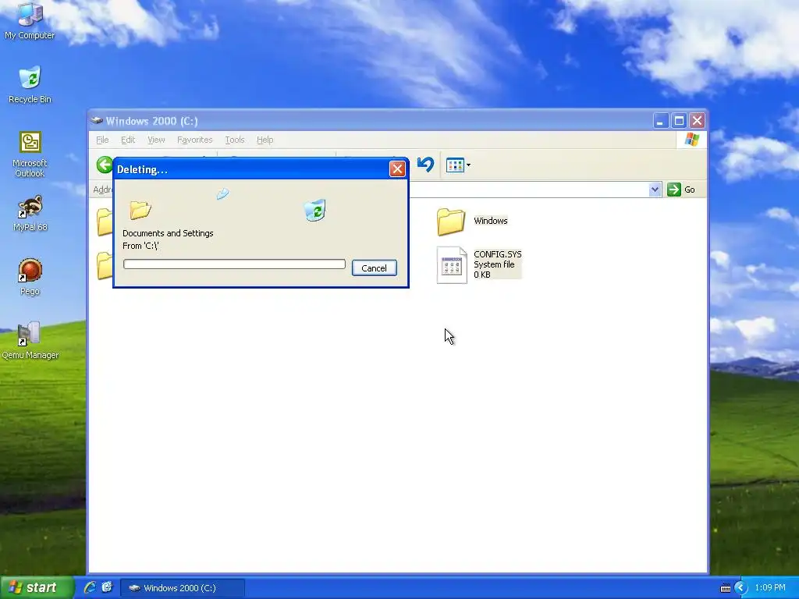Click the green Back arrow button

pyautogui.click(x=105, y=165)
